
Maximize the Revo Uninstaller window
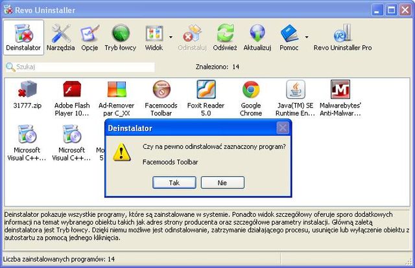[x=391, y=10]
